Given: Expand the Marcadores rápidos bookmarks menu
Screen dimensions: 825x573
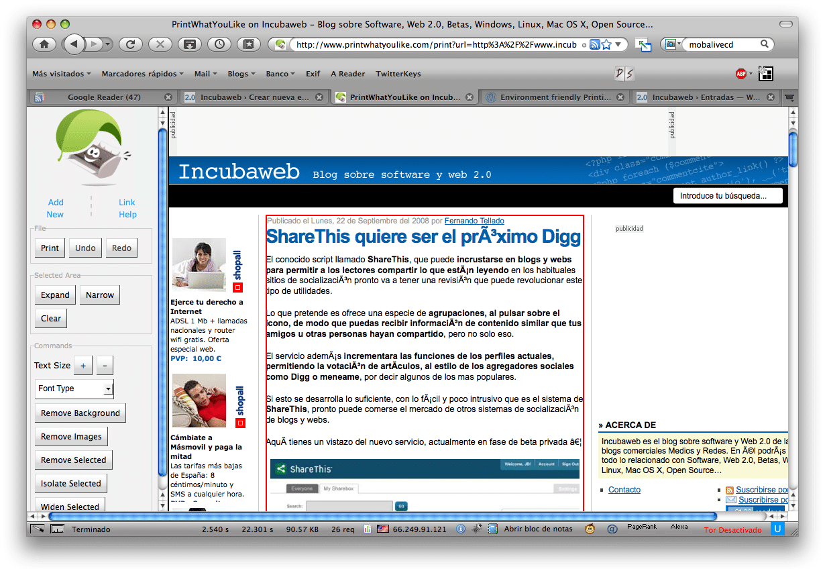Looking at the screenshot, I should click(143, 74).
